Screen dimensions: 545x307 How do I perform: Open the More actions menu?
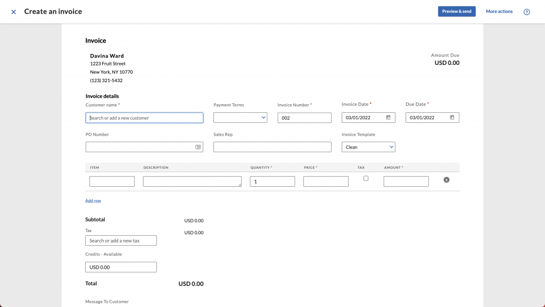pos(499,12)
